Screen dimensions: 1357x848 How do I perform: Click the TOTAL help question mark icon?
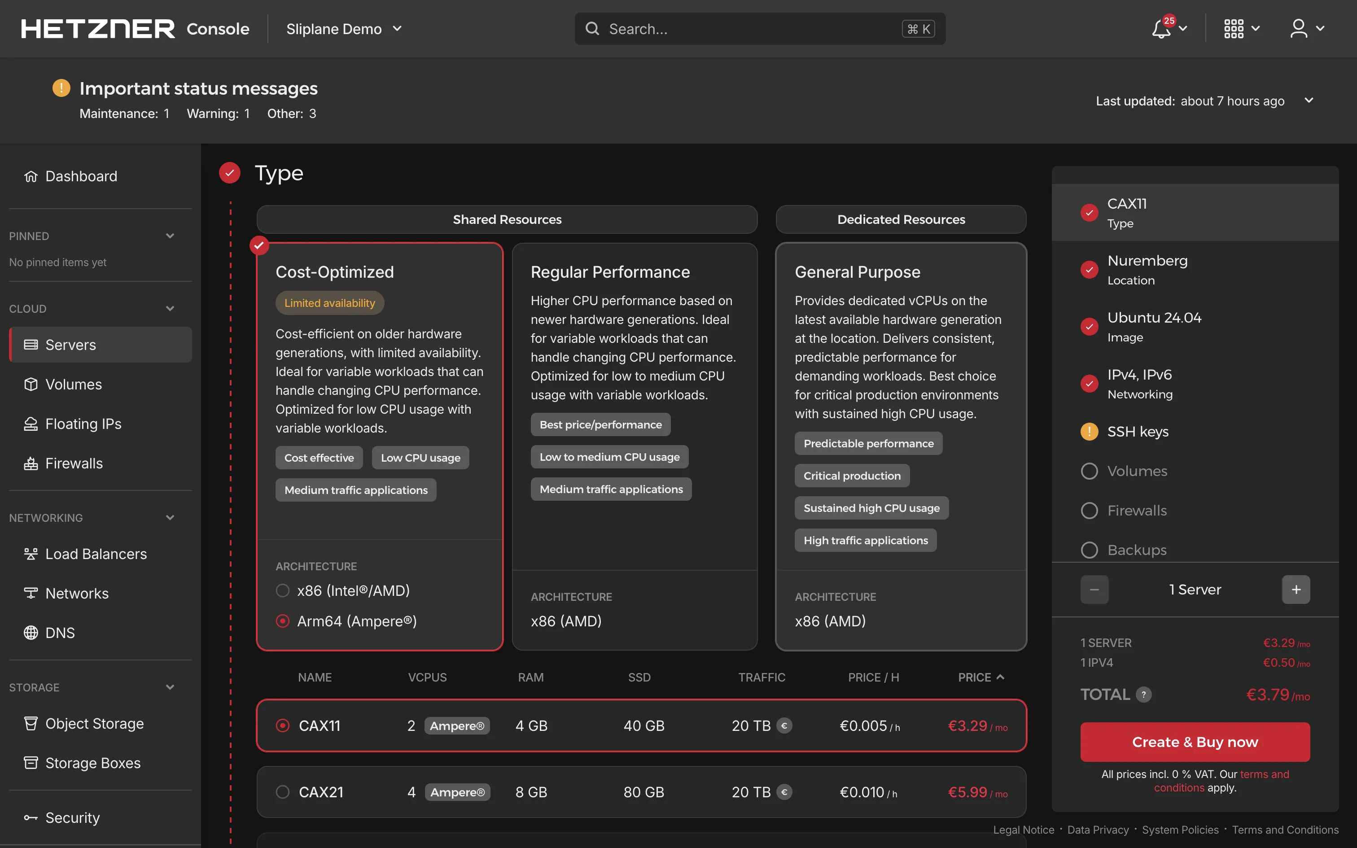point(1144,695)
